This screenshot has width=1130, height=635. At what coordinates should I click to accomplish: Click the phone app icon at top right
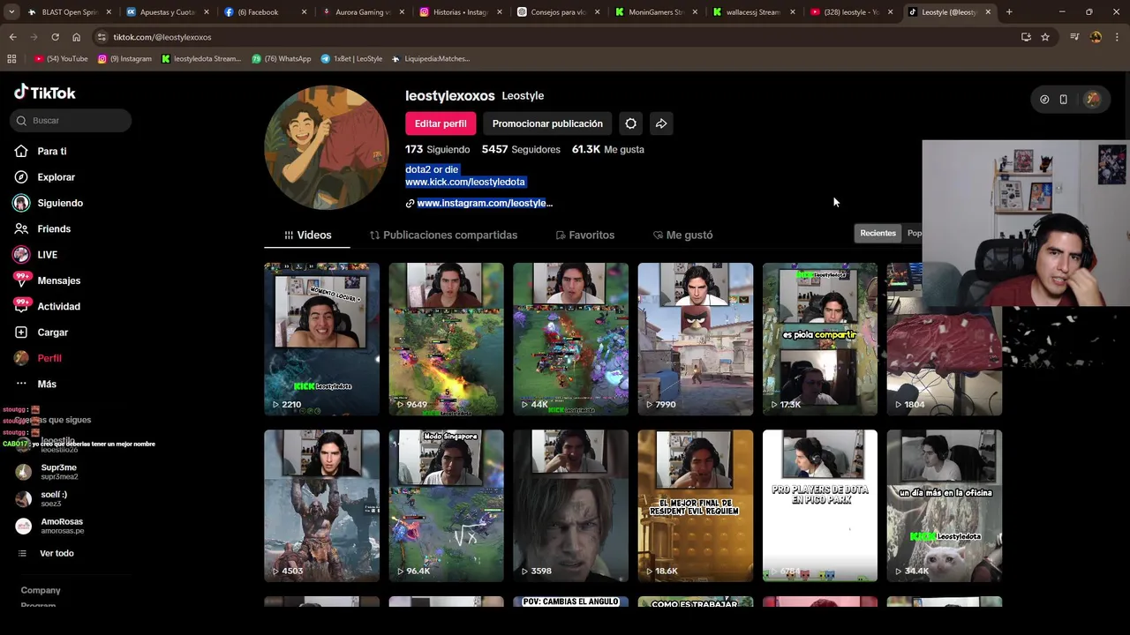(1063, 100)
